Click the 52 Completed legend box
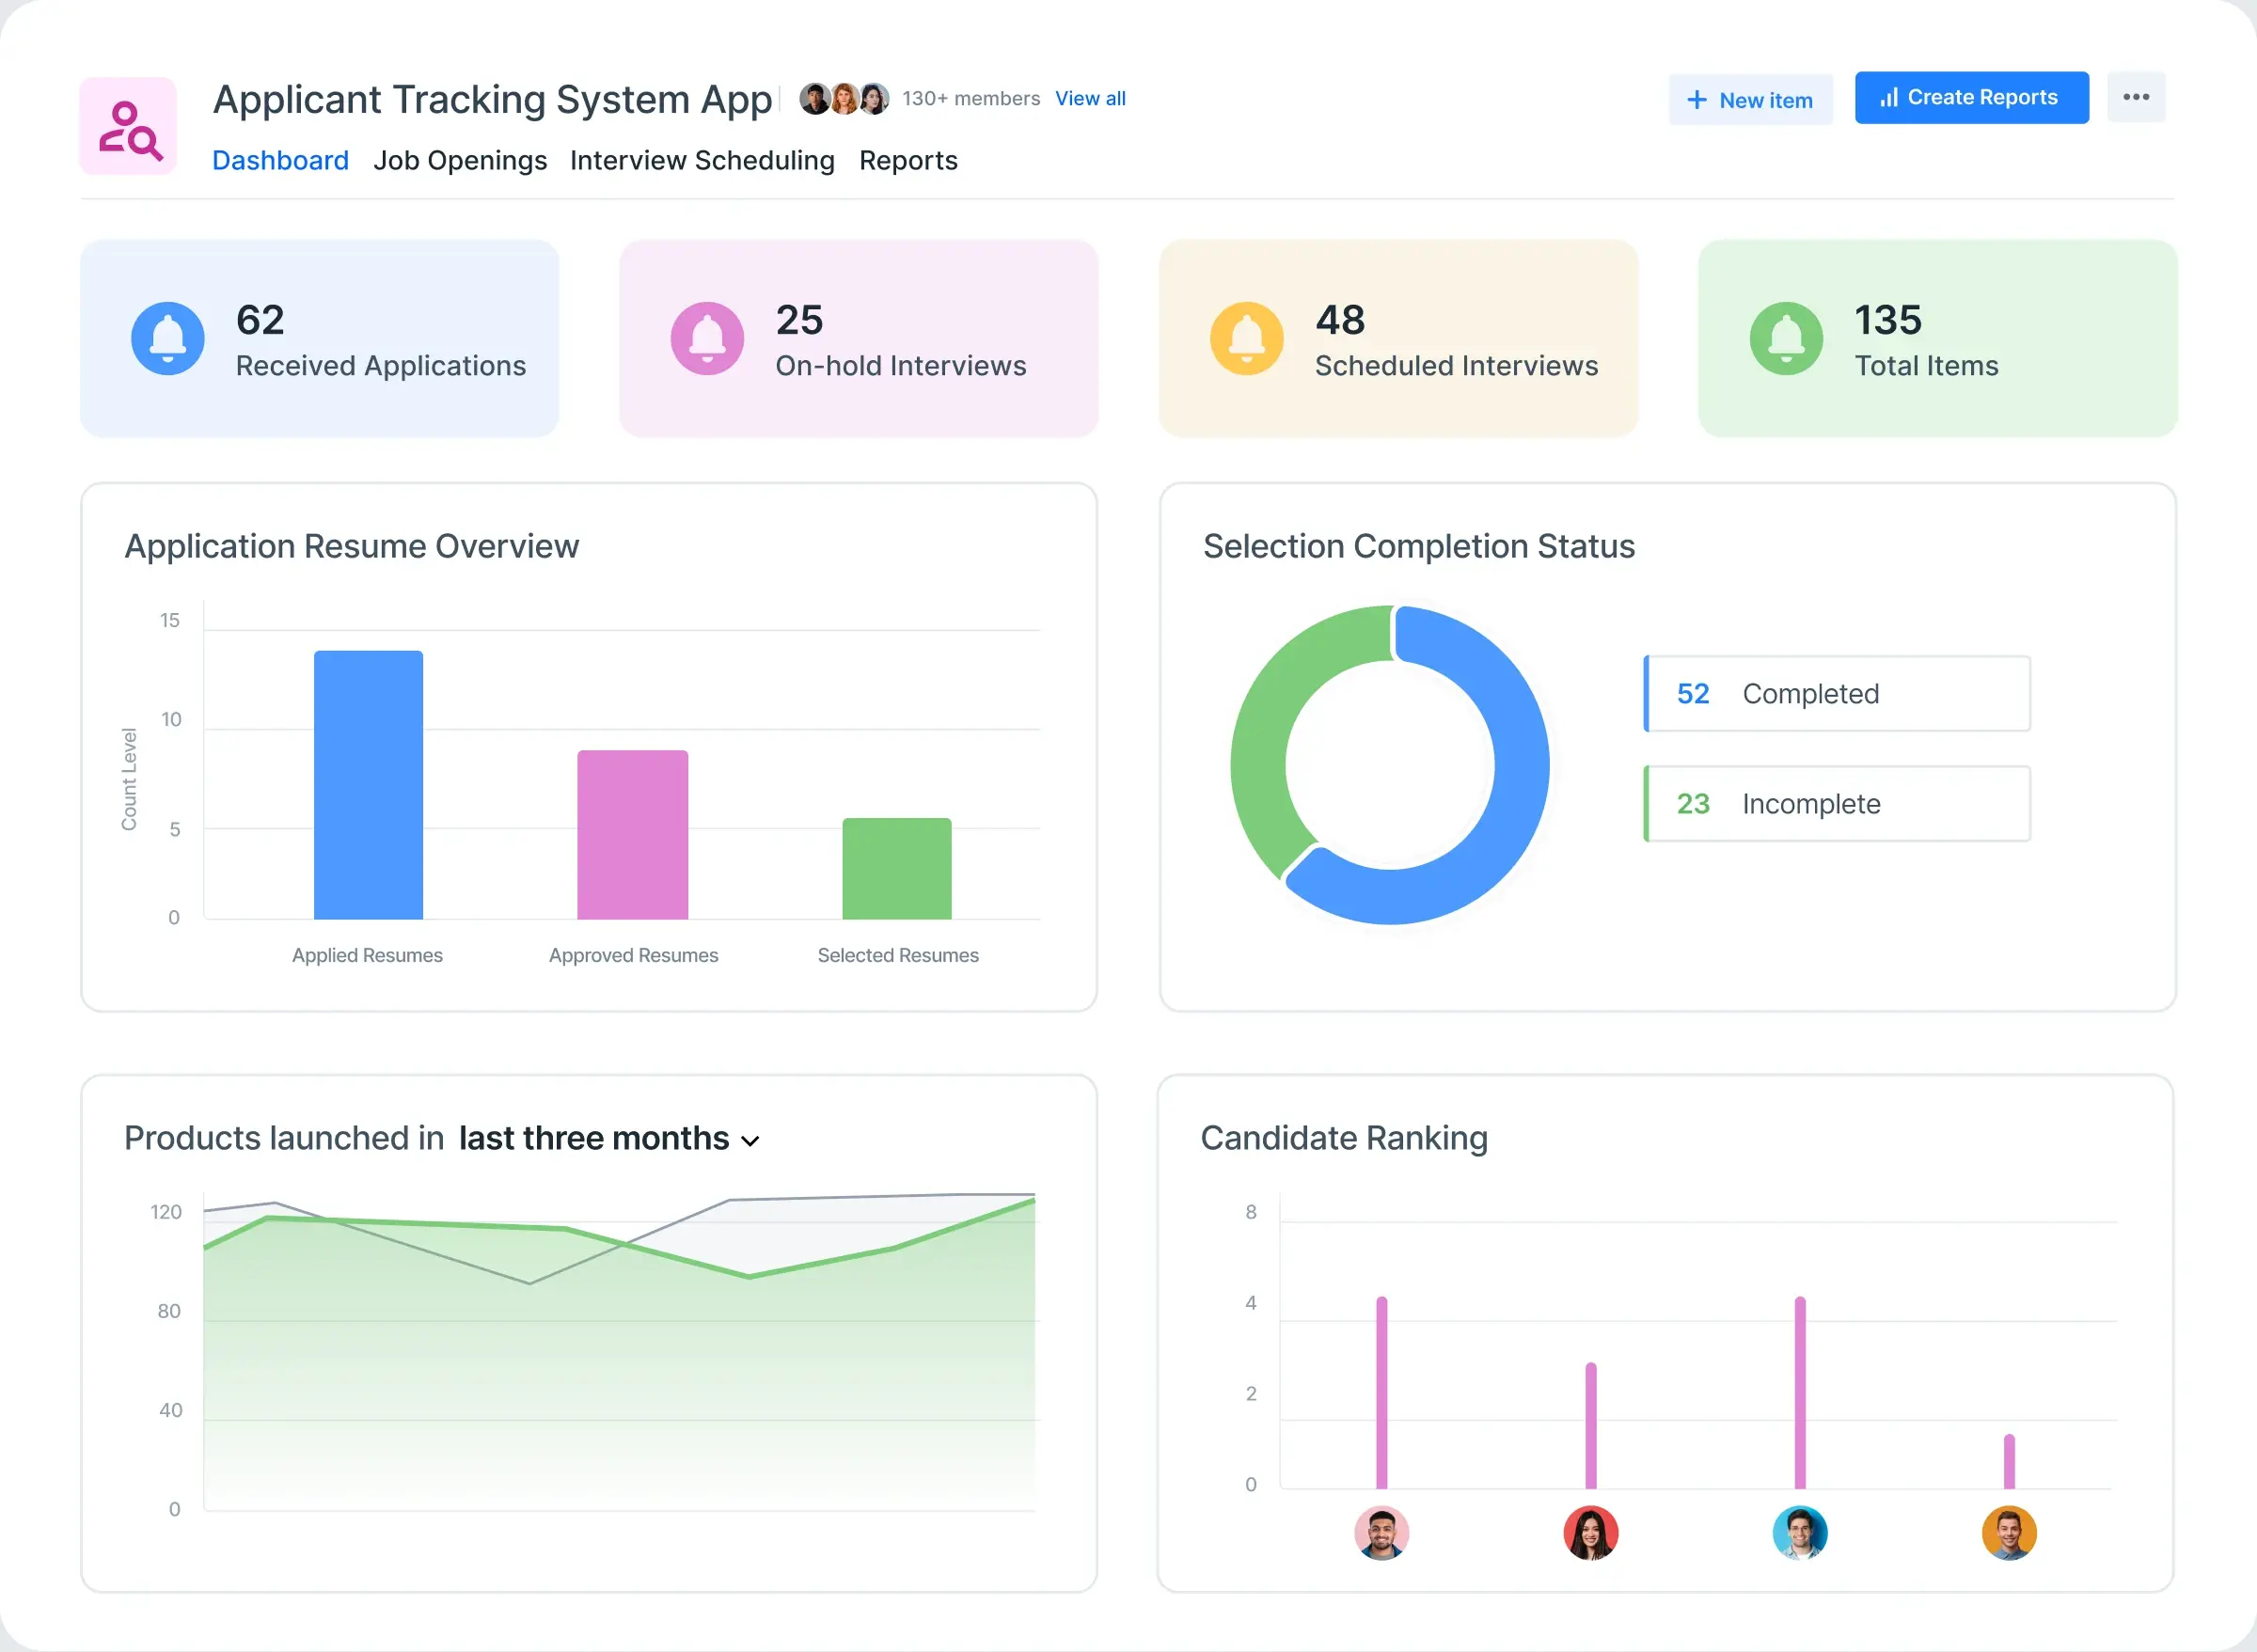Screen dimensions: 2257x1652 point(1837,694)
